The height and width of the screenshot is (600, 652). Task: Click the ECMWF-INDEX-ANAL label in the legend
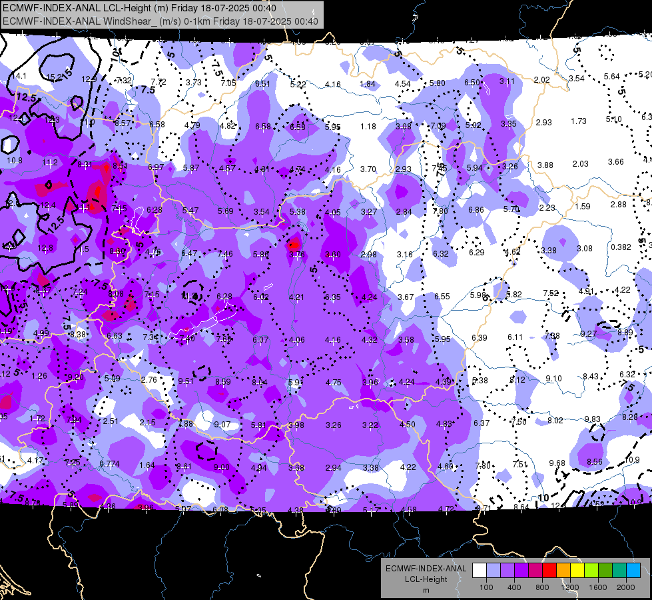(x=426, y=569)
